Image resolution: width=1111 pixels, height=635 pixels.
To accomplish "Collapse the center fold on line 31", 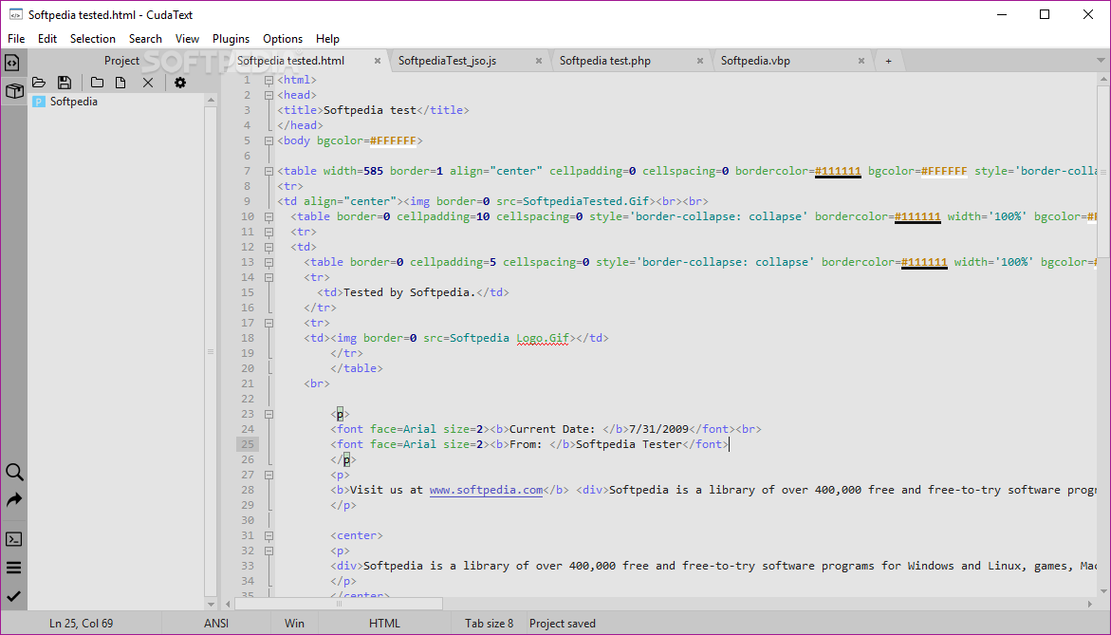I will [x=268, y=535].
